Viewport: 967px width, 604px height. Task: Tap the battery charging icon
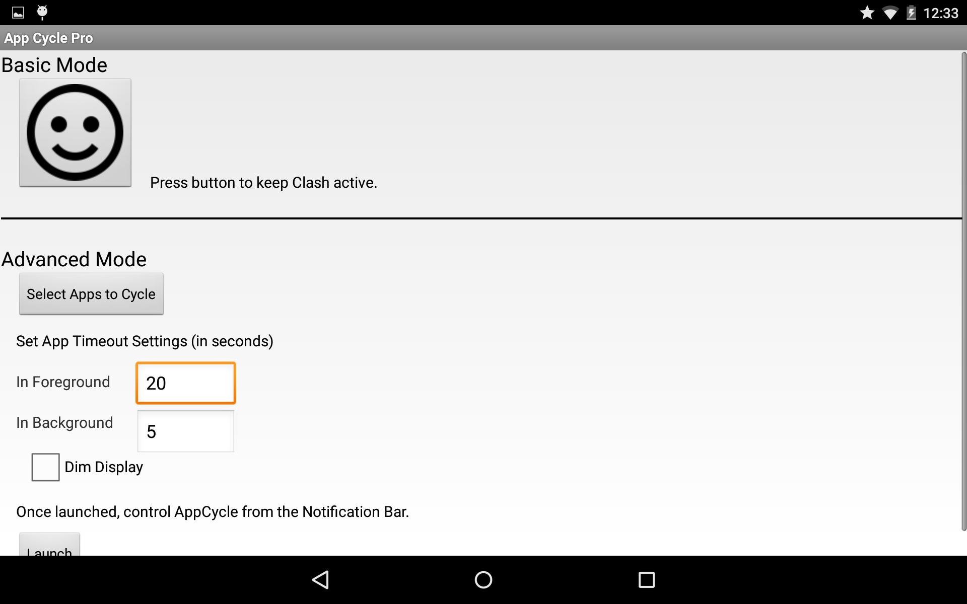[x=911, y=13]
